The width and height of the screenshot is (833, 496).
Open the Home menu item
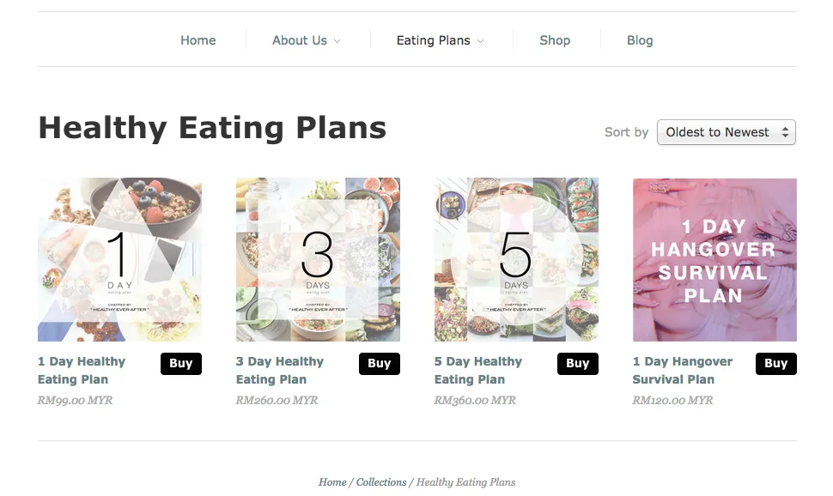tap(198, 40)
